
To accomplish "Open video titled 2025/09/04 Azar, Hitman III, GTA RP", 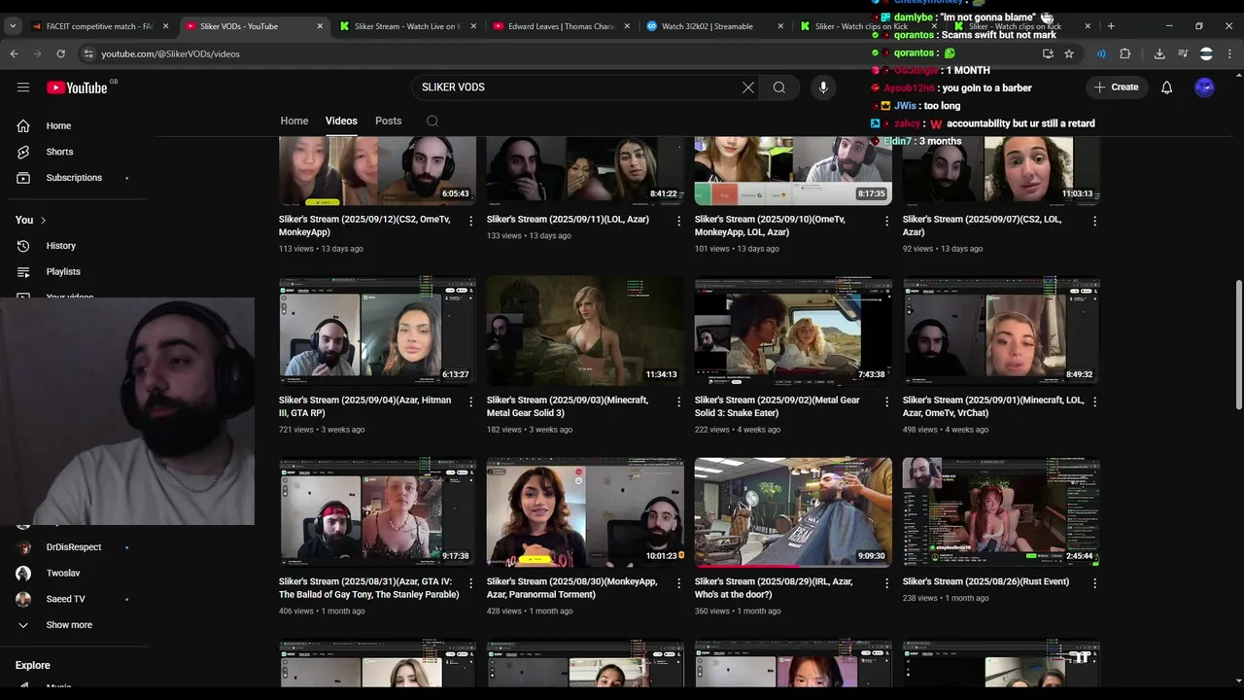I will 365,406.
